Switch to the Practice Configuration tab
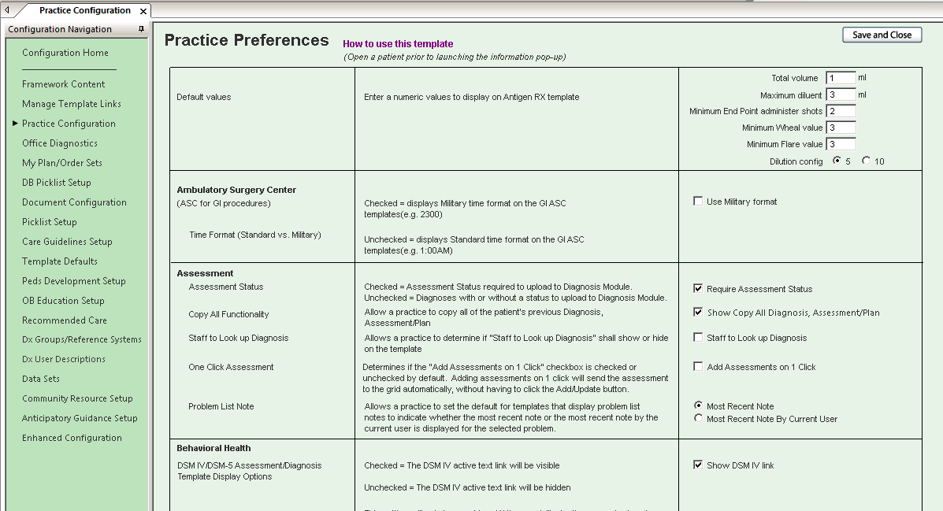 click(x=85, y=10)
